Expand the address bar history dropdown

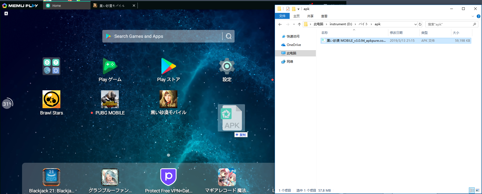tap(415, 24)
